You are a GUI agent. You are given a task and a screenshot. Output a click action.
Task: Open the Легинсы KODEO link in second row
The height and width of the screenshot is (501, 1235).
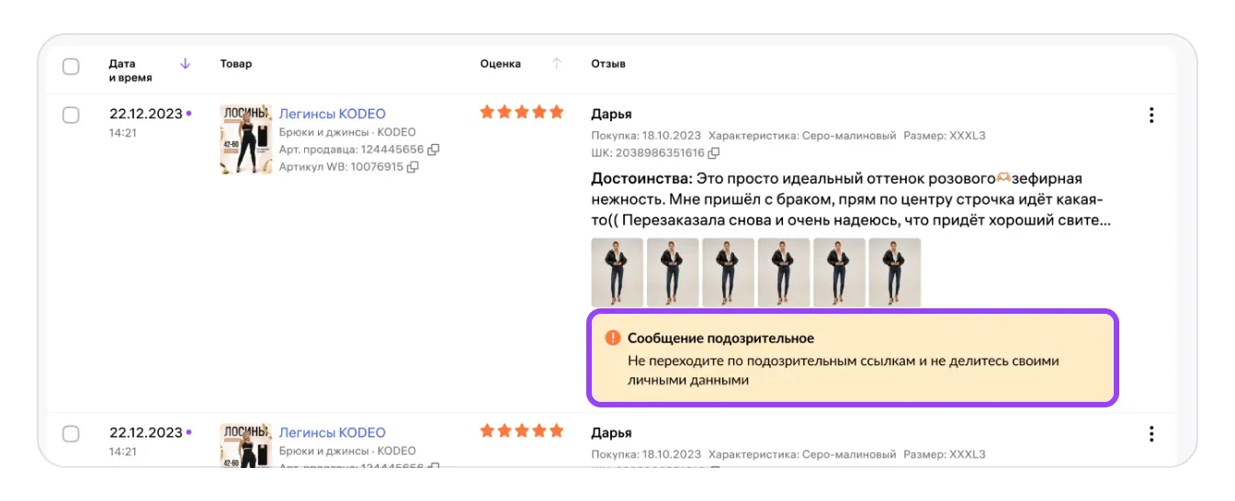tap(332, 433)
